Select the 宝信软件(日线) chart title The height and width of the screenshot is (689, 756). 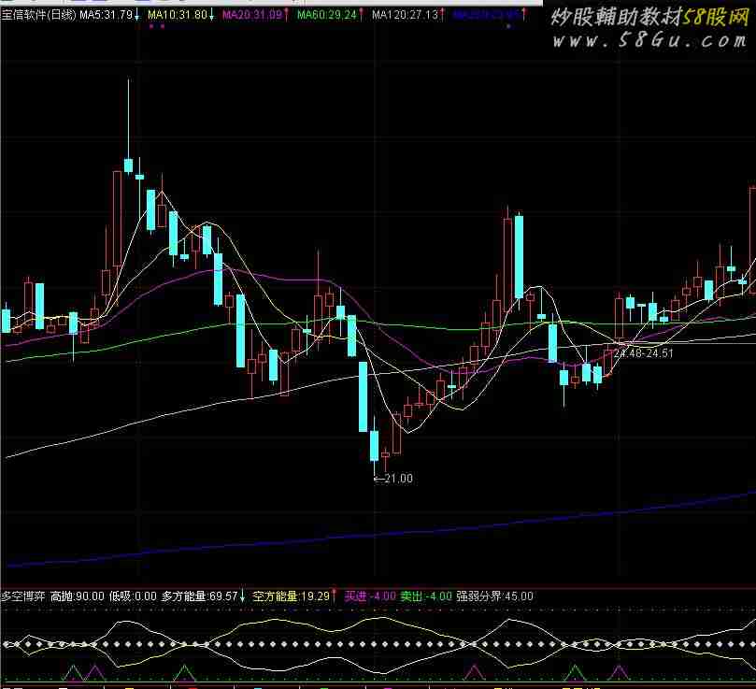[38, 16]
